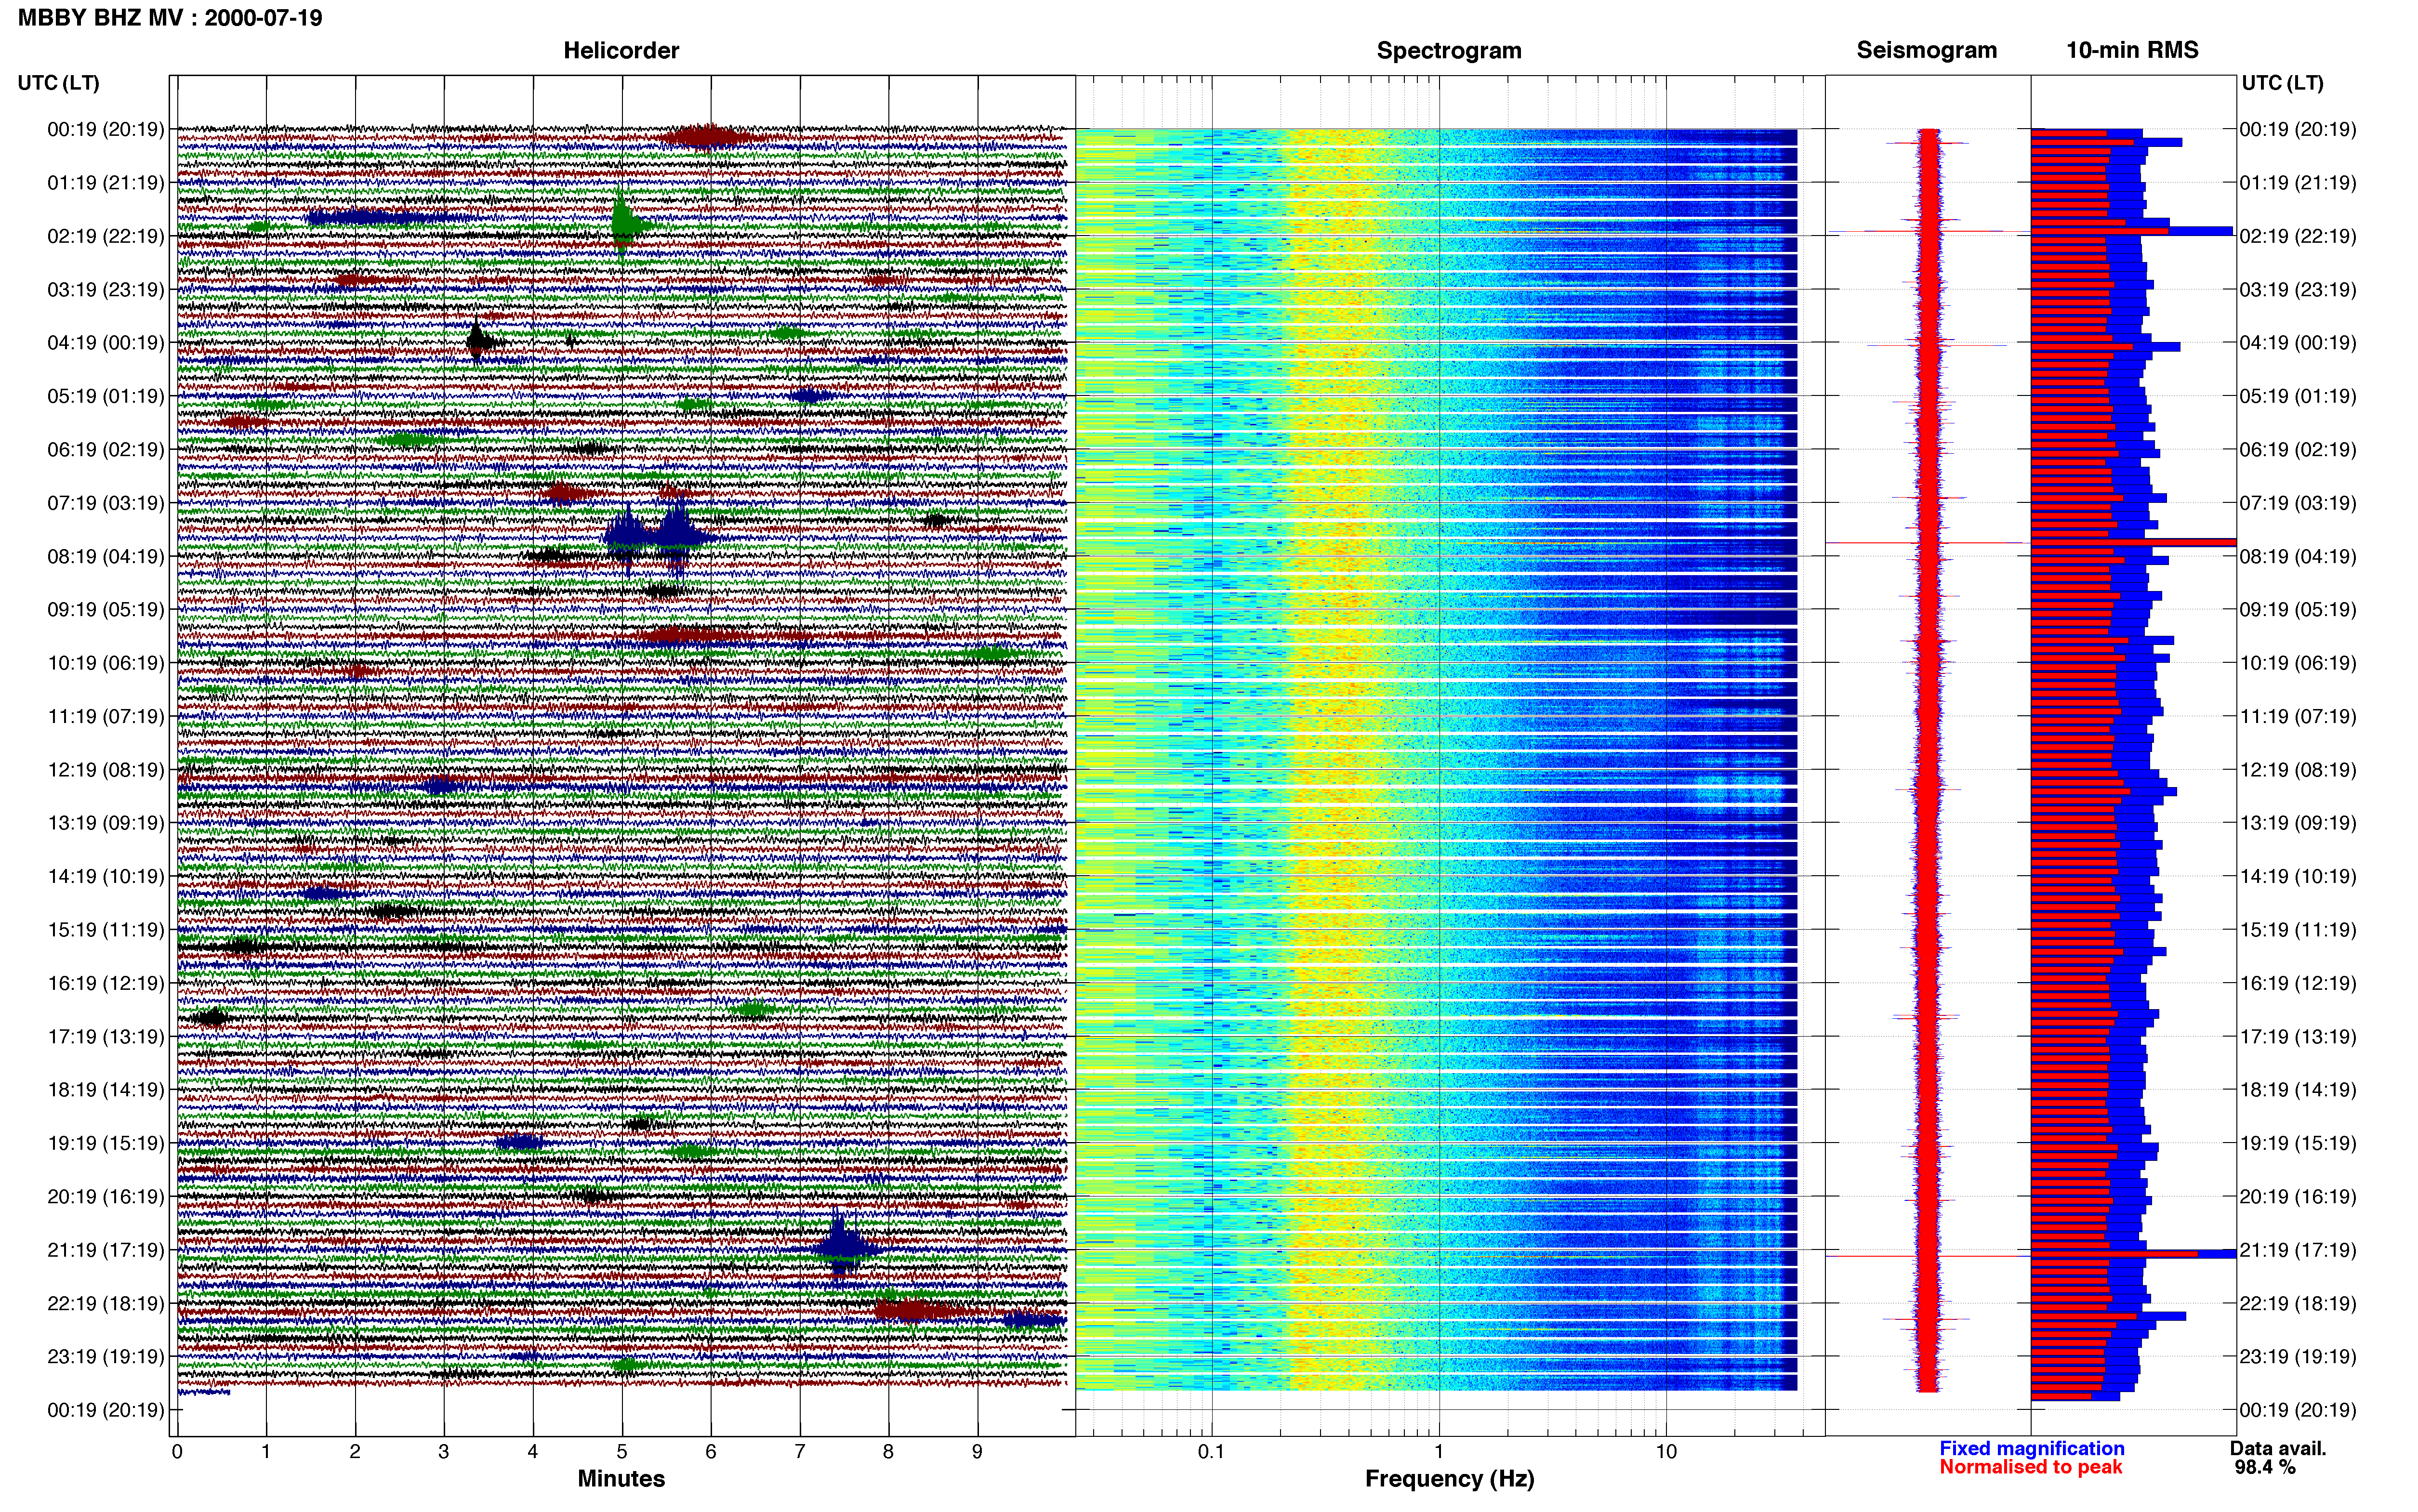Click frequency tick label '1'
Viewport: 2418px width, 1512px height.
tap(1439, 1451)
